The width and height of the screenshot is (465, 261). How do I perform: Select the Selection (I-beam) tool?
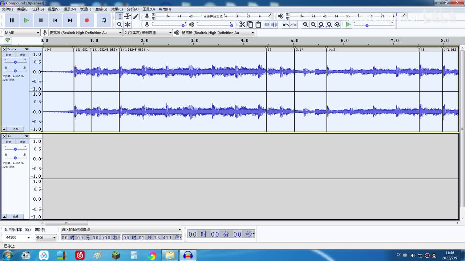coord(120,16)
